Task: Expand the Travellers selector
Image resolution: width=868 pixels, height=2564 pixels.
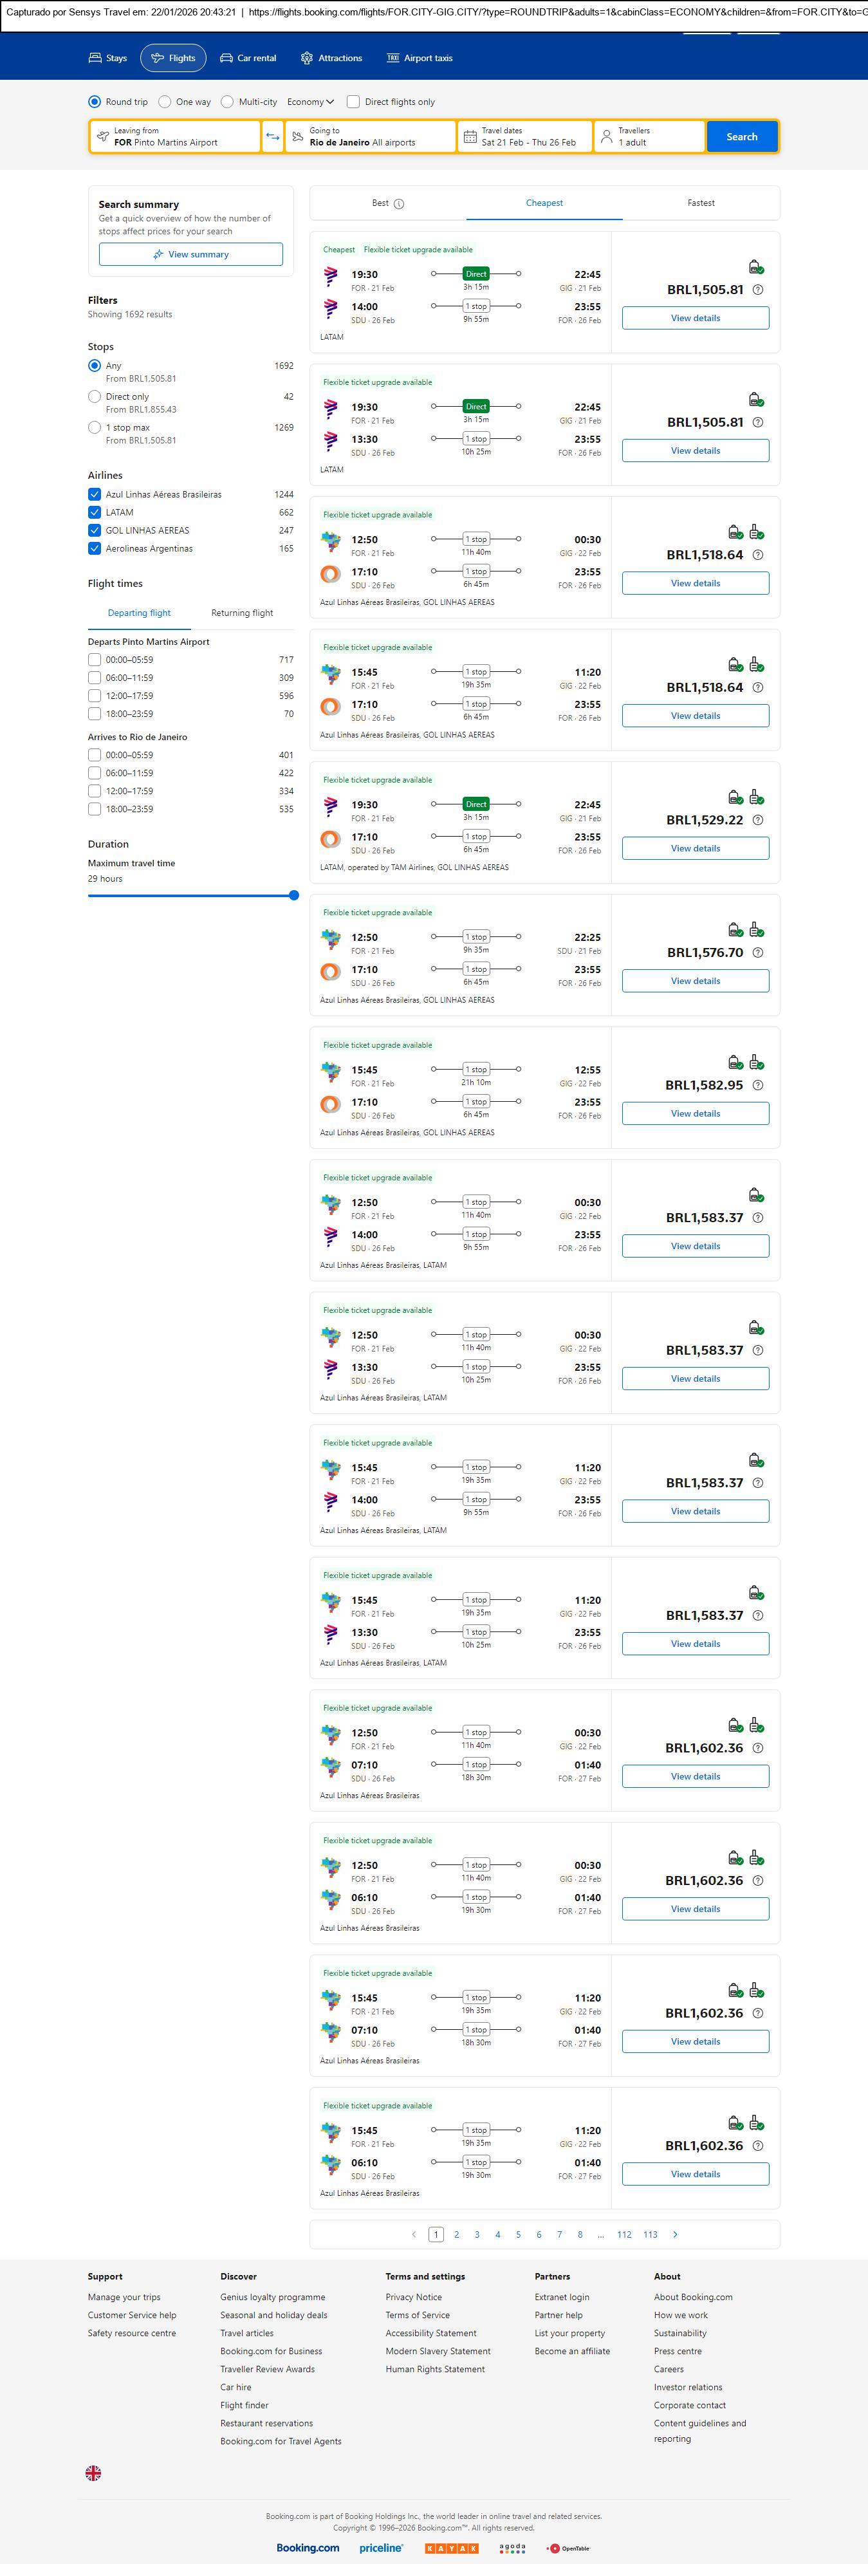Action: pos(650,136)
